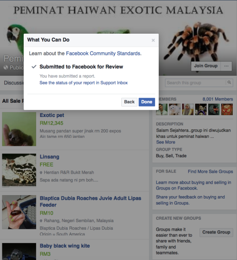
Task: Join the group with Join Group button
Action: [x=206, y=66]
